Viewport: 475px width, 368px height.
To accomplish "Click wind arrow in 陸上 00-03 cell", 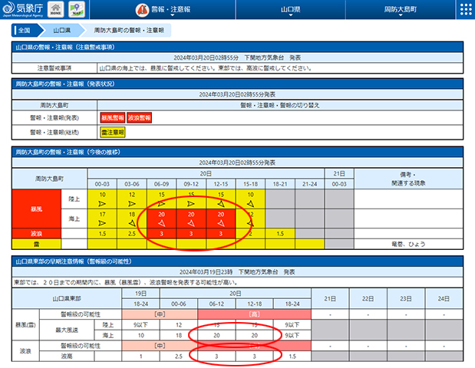I will [x=101, y=203].
